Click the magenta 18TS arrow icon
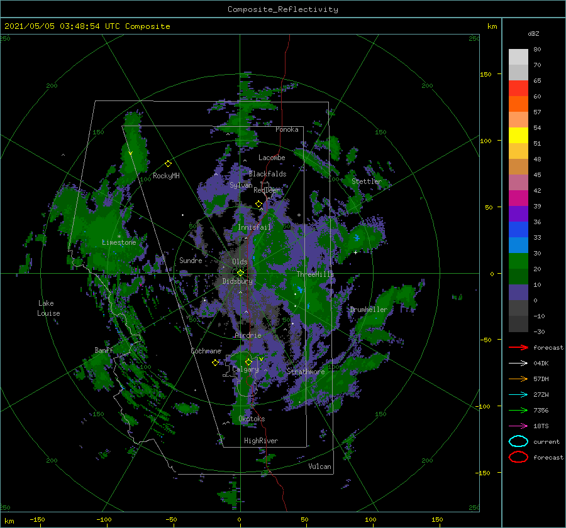 [x=518, y=426]
